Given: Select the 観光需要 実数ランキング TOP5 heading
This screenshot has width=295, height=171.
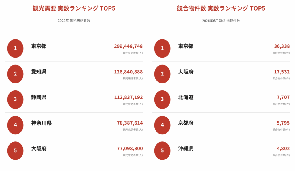Looking at the screenshot, I should coord(74,8).
